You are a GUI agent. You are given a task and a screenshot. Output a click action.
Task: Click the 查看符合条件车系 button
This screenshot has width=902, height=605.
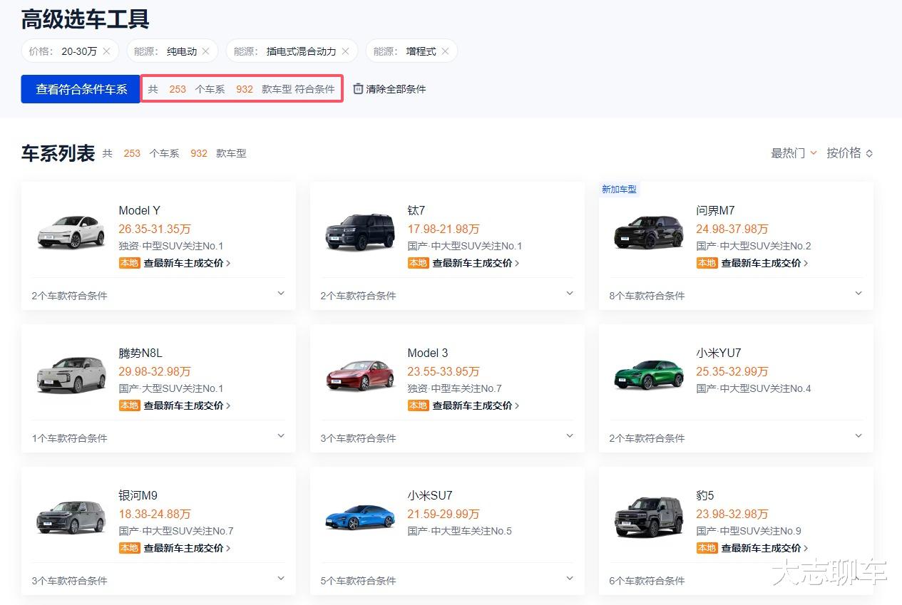[81, 89]
